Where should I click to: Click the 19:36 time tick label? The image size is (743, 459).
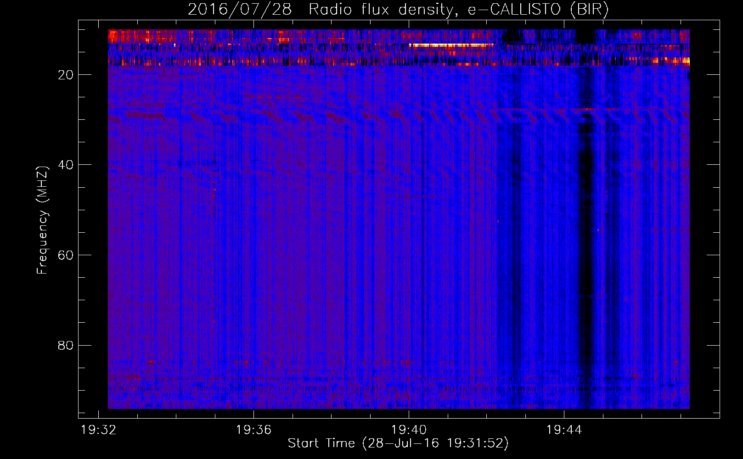(253, 430)
